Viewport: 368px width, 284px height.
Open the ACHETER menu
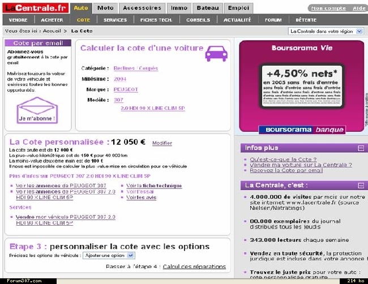pyautogui.click(x=52, y=20)
